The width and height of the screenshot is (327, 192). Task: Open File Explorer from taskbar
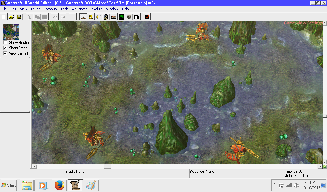coord(27,185)
